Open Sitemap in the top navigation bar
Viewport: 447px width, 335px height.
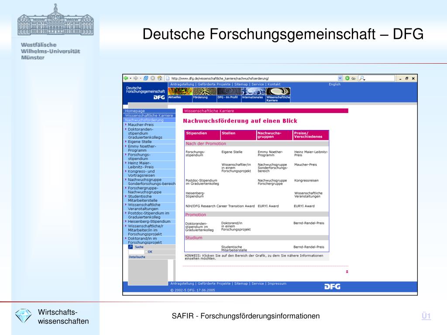click(241, 84)
